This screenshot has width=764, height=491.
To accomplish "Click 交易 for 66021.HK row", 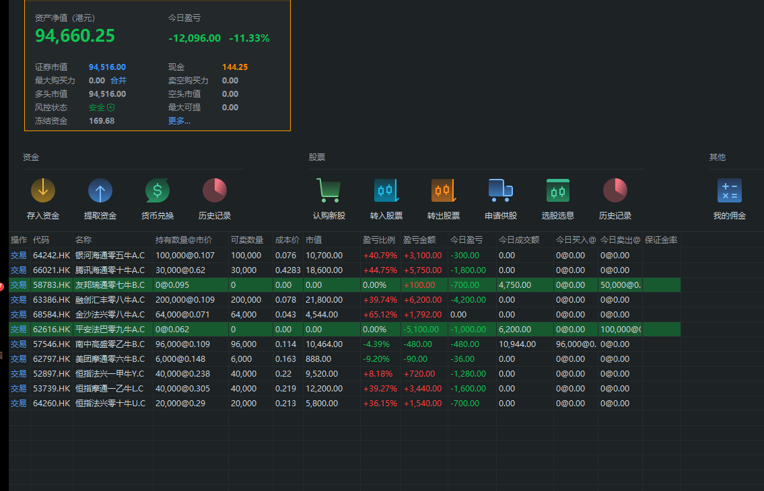I will (x=19, y=270).
